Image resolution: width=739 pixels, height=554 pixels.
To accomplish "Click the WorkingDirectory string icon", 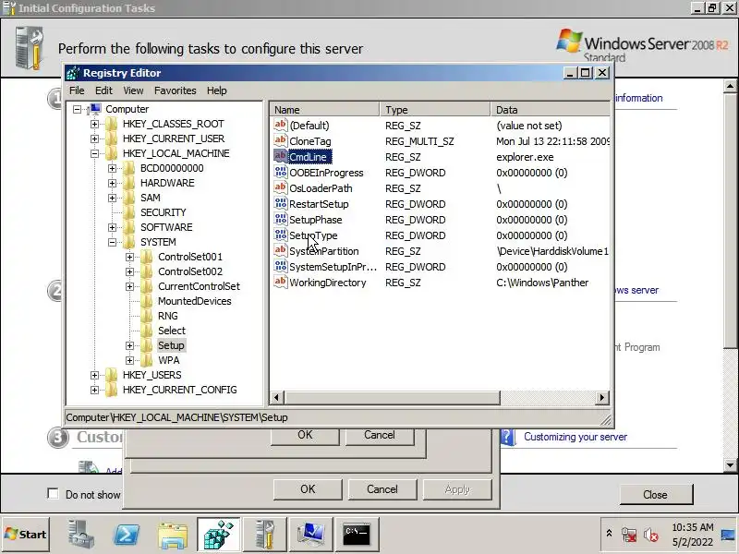I will [x=281, y=282].
